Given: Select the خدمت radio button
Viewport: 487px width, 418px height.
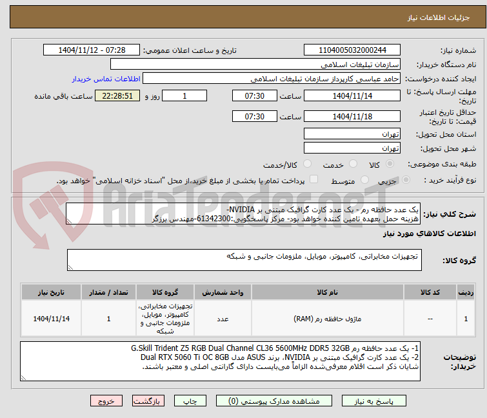Looking at the screenshot, I should 353,164.
